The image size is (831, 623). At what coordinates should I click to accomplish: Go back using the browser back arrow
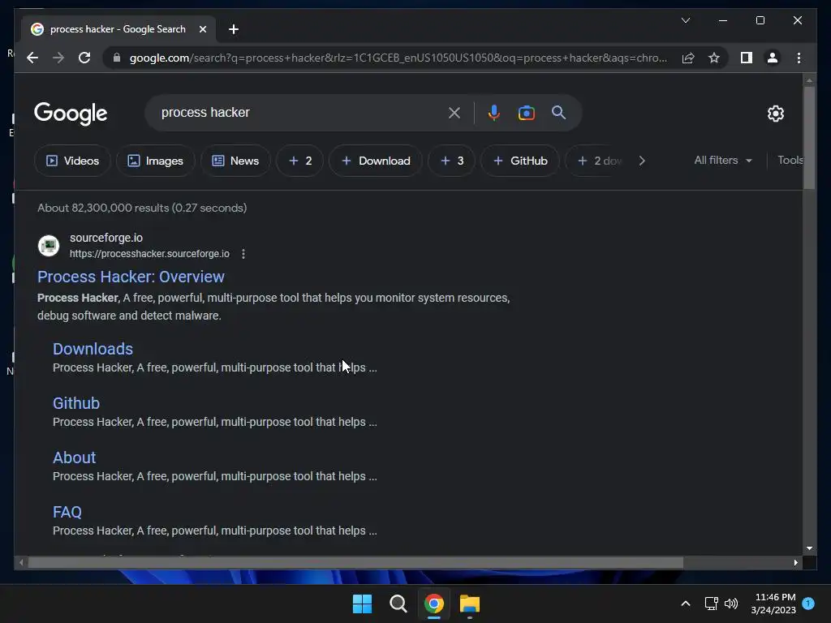(32, 58)
